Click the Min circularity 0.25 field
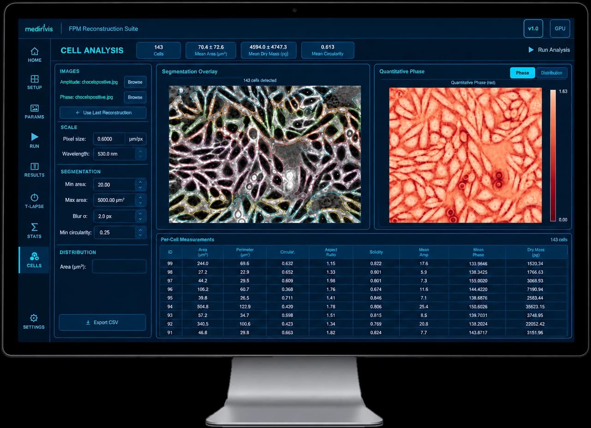The image size is (591, 428). click(x=114, y=233)
